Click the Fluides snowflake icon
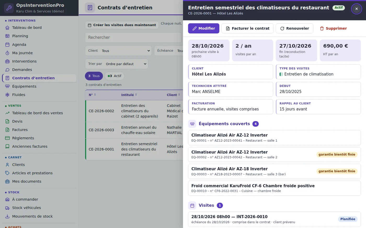The width and height of the screenshot is (366, 228). point(7,95)
